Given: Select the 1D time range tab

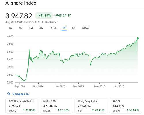Looking at the screenshot, I should 10,28.
